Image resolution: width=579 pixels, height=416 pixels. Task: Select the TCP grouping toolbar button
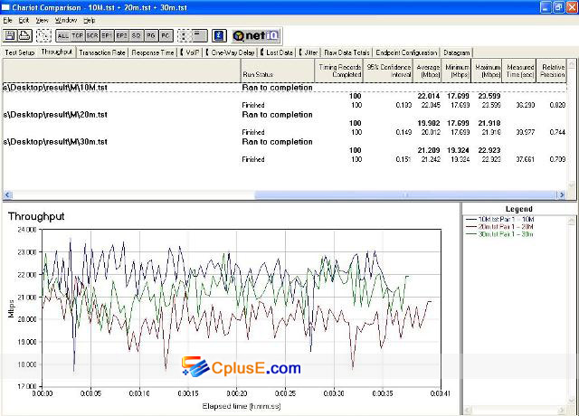(x=78, y=36)
